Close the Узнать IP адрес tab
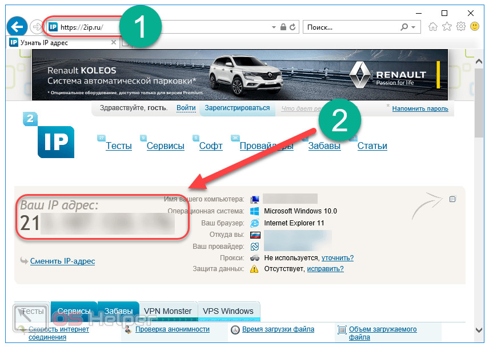The height and width of the screenshot is (347, 489). tap(114, 42)
